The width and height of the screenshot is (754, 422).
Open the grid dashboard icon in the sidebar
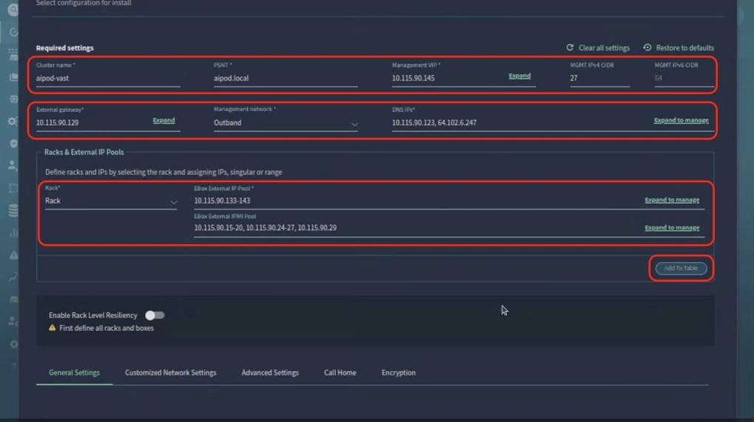click(13, 54)
